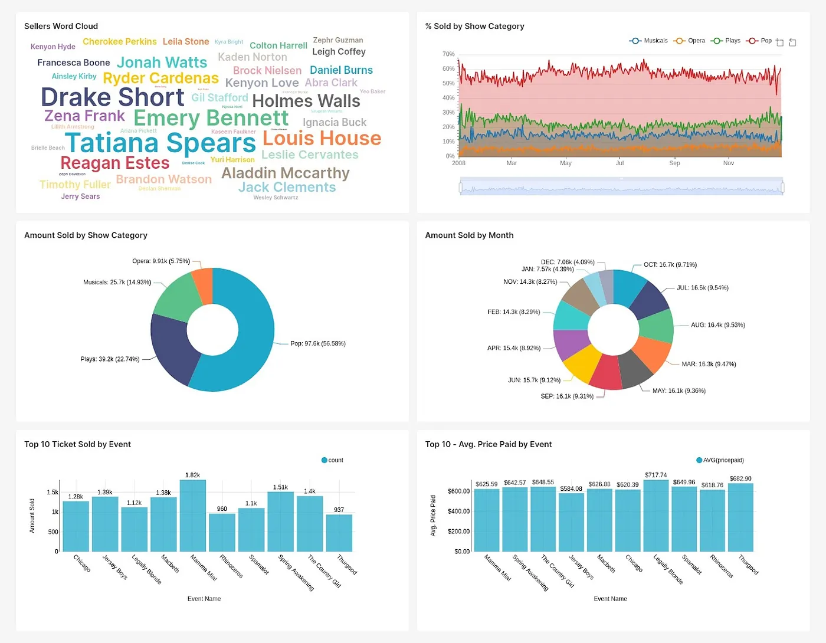Click the $626.88 Macbeth price bar
Image resolution: width=826 pixels, height=643 pixels.
(599, 520)
